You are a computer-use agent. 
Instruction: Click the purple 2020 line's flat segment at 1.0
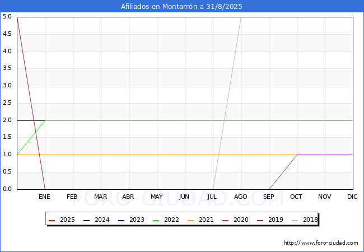(325, 155)
